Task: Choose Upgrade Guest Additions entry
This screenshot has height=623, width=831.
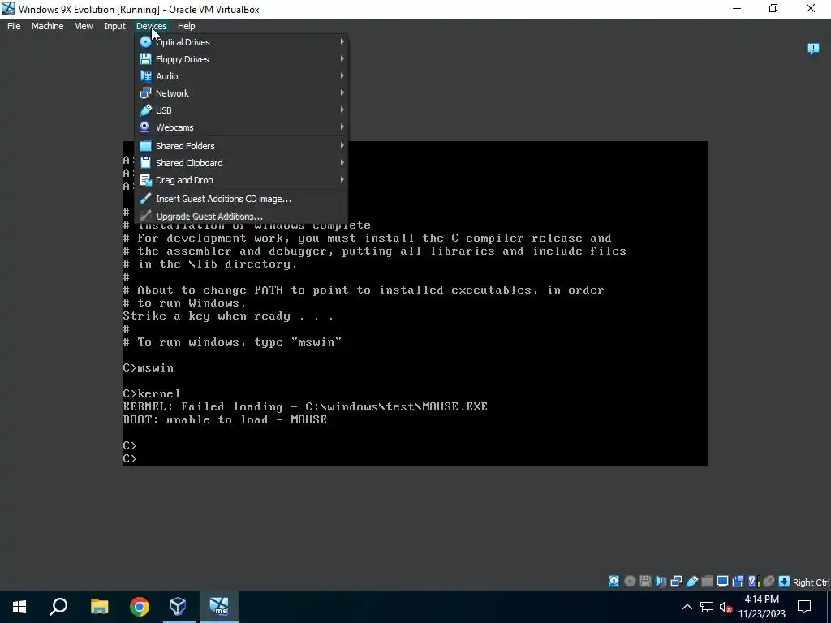Action: tap(242, 216)
